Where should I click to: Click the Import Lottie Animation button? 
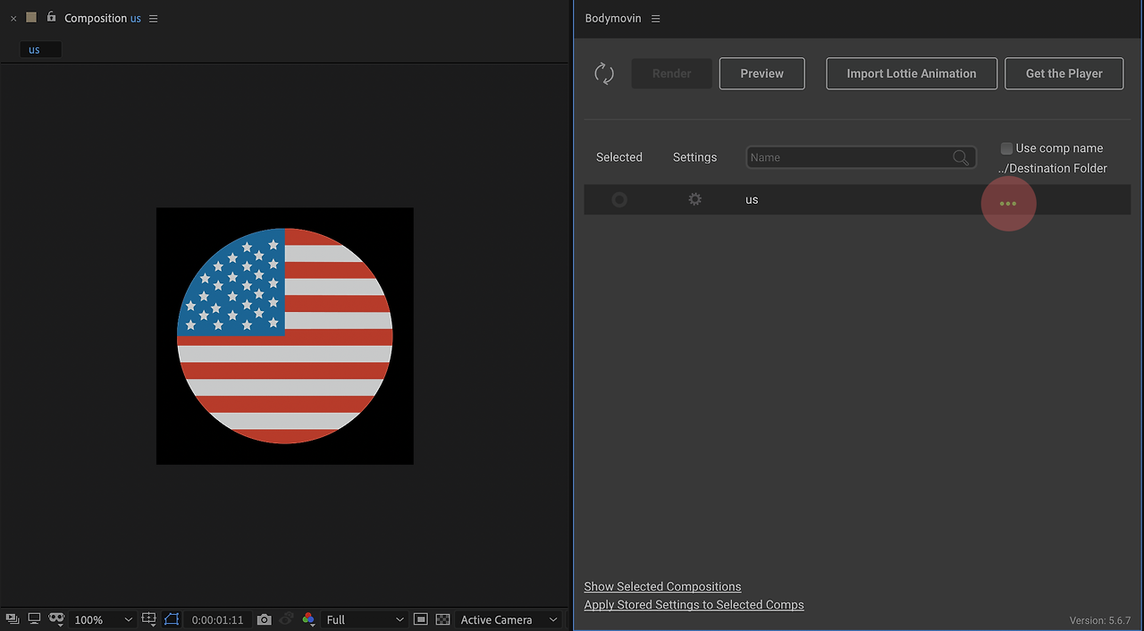coord(912,73)
